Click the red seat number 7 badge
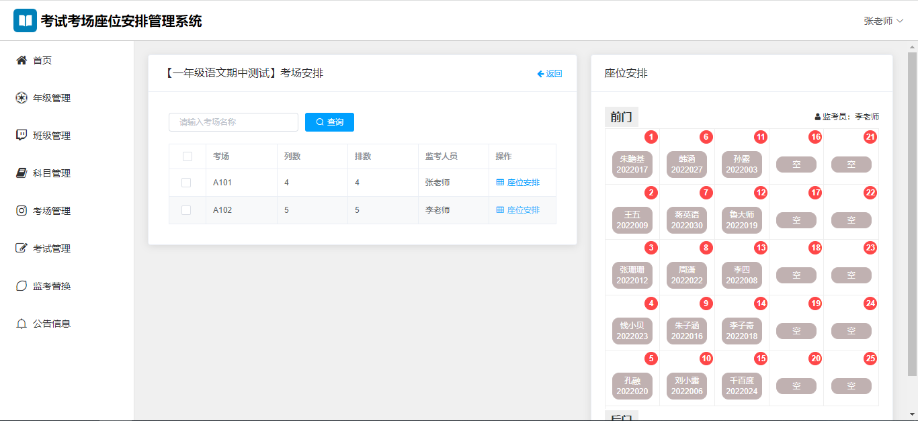This screenshot has width=918, height=421. pos(706,193)
